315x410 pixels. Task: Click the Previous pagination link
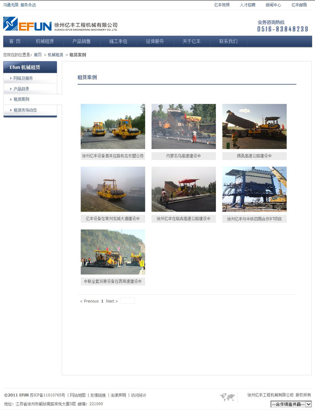89,301
